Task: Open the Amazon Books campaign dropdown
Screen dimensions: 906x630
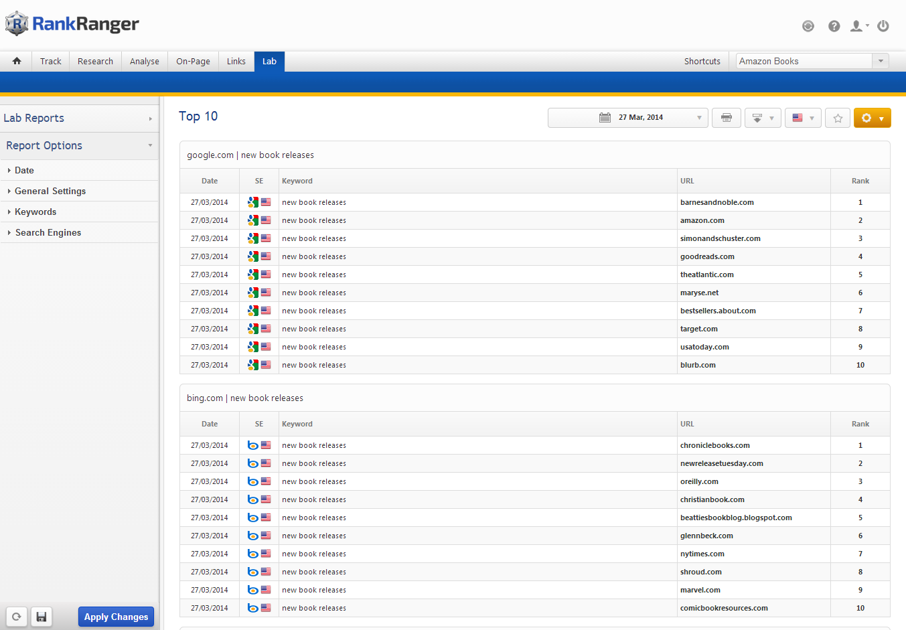Action: [812, 61]
